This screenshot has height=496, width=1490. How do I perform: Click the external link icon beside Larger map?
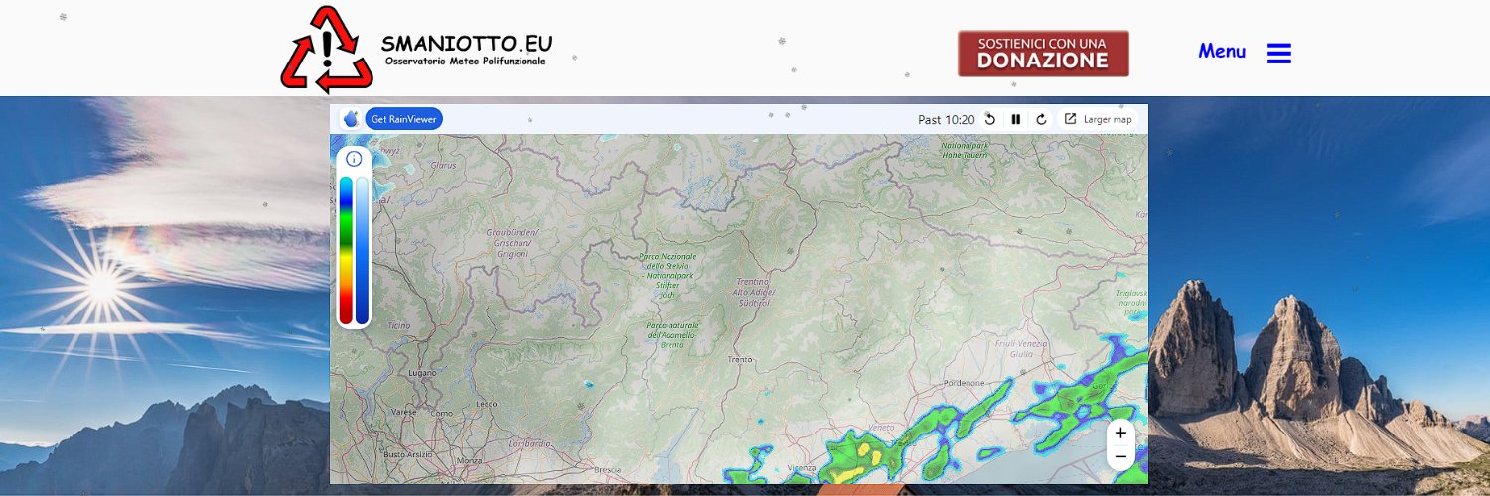click(x=1070, y=119)
